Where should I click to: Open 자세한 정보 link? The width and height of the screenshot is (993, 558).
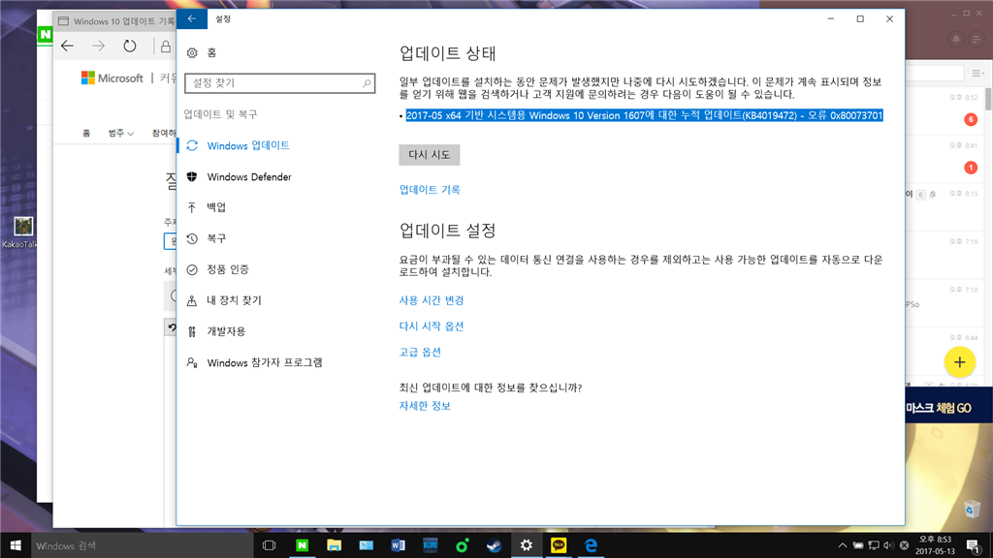point(425,406)
